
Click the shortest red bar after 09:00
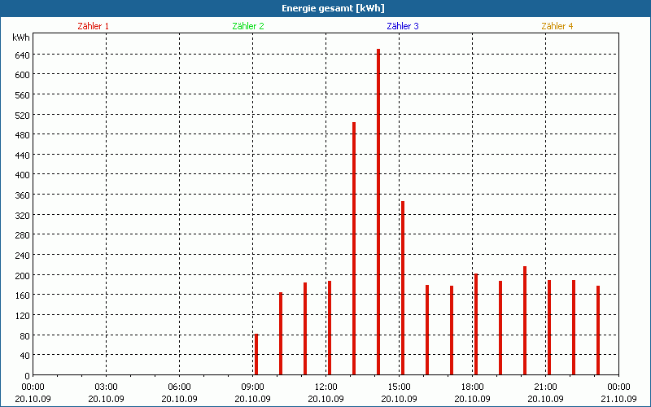[256, 354]
